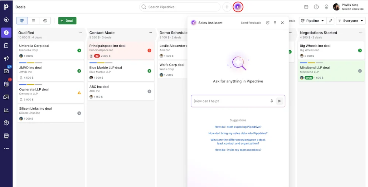This screenshot has width=368, height=187.
Task: Open Qualified column three-dot menu
Action: [x=80, y=33]
